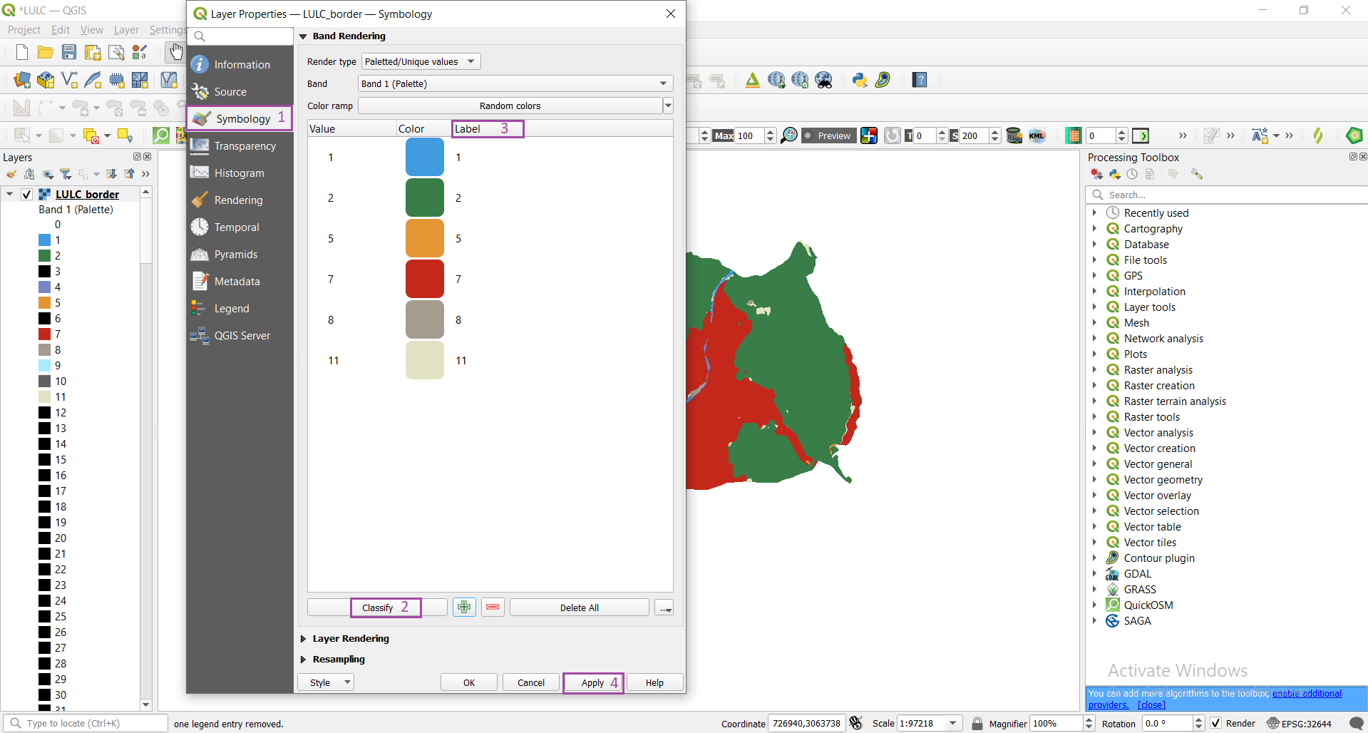
Task: Open the MetaSearch catalog search tool
Action: (824, 80)
